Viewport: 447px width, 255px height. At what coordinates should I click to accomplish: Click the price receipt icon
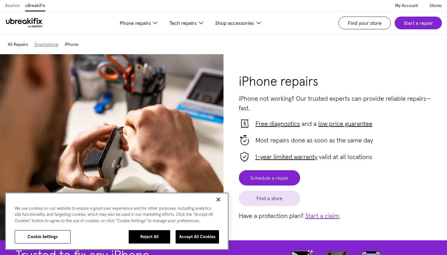tap(245, 124)
